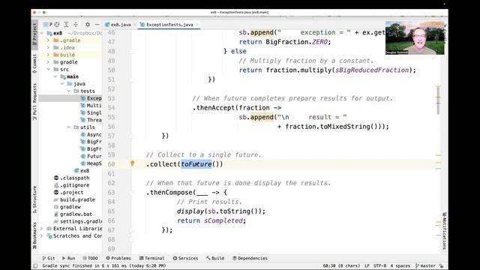Collapse the main folder

[55, 76]
